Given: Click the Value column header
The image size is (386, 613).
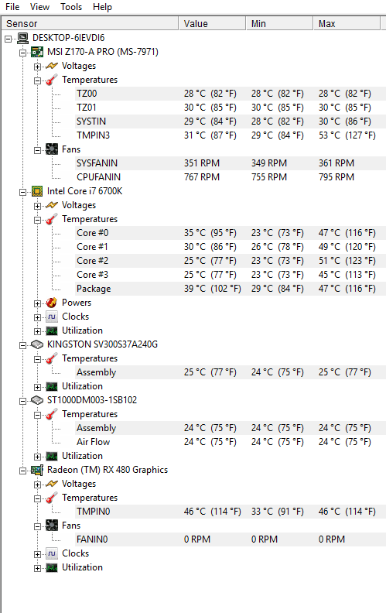Looking at the screenshot, I should [x=212, y=23].
